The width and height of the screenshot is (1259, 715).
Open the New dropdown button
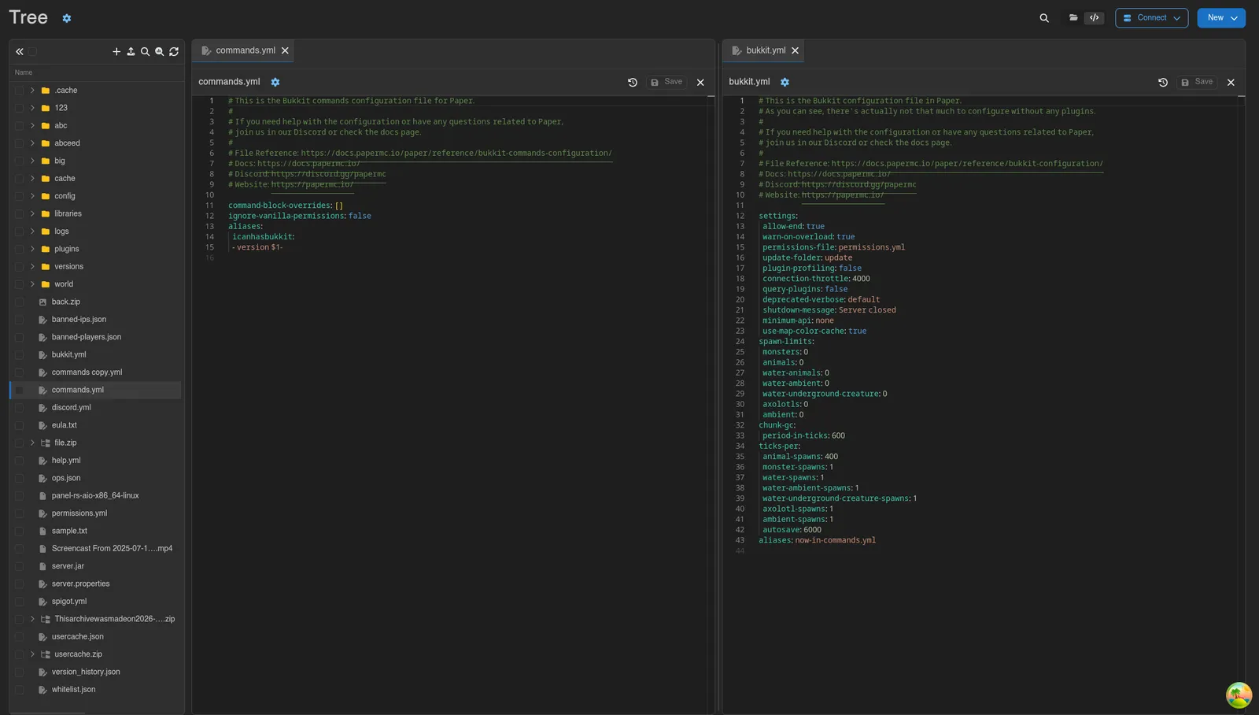[x=1221, y=17]
